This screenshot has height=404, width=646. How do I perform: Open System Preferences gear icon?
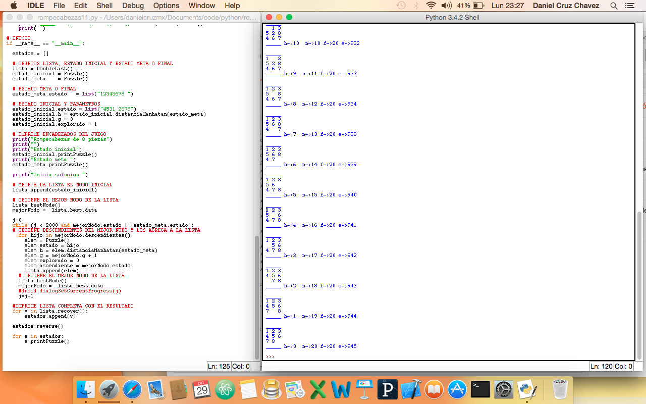click(x=504, y=389)
